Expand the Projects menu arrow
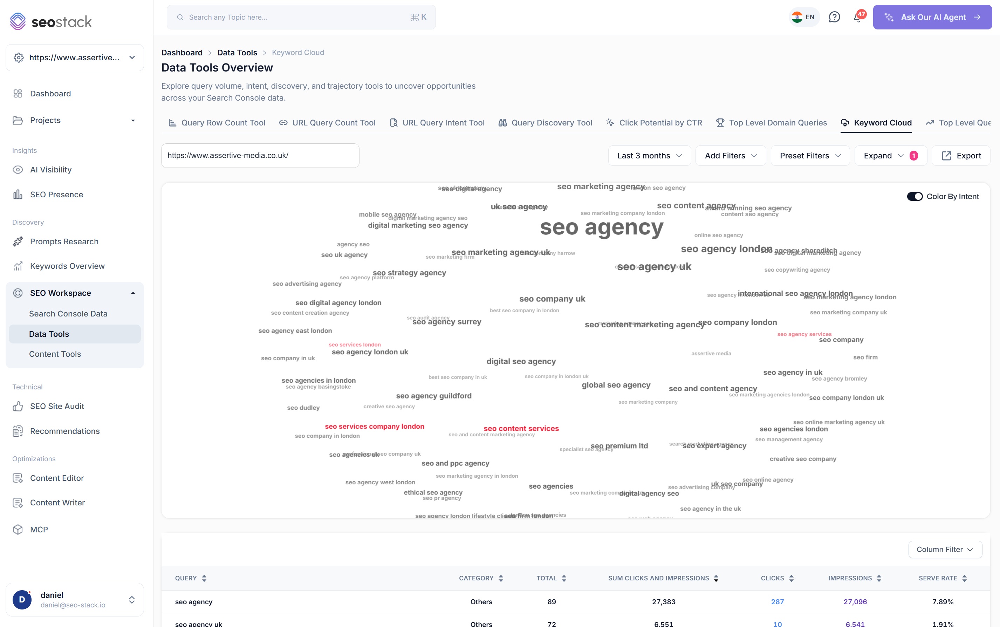Image resolution: width=1000 pixels, height=627 pixels. tap(133, 121)
